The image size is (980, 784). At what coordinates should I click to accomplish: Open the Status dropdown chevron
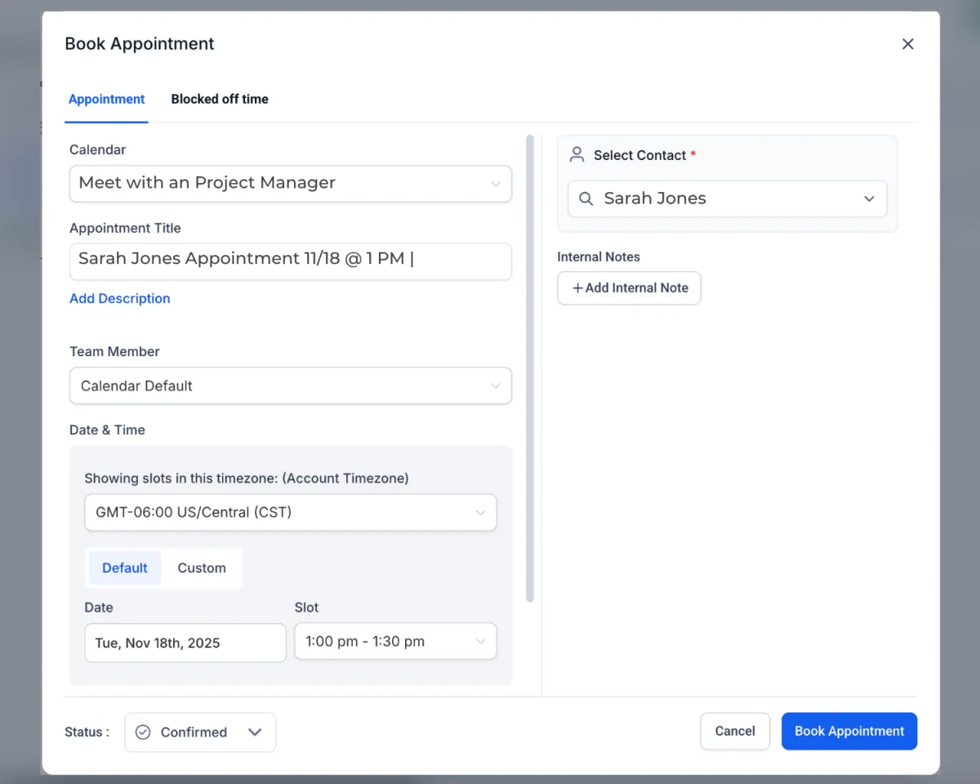(x=255, y=733)
